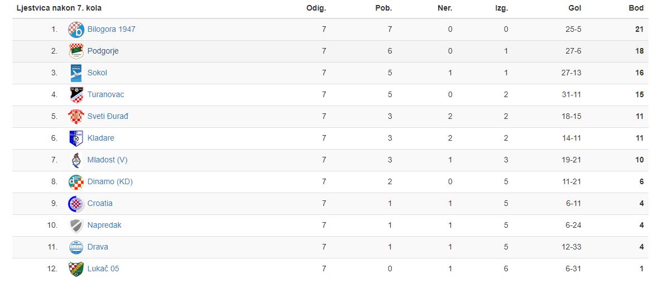Click the Napredak club crest
The height and width of the screenshot is (283, 672).
pos(76,226)
